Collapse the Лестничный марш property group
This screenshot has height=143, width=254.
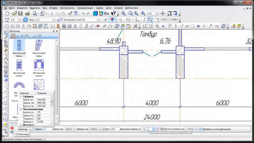[x=21, y=109]
